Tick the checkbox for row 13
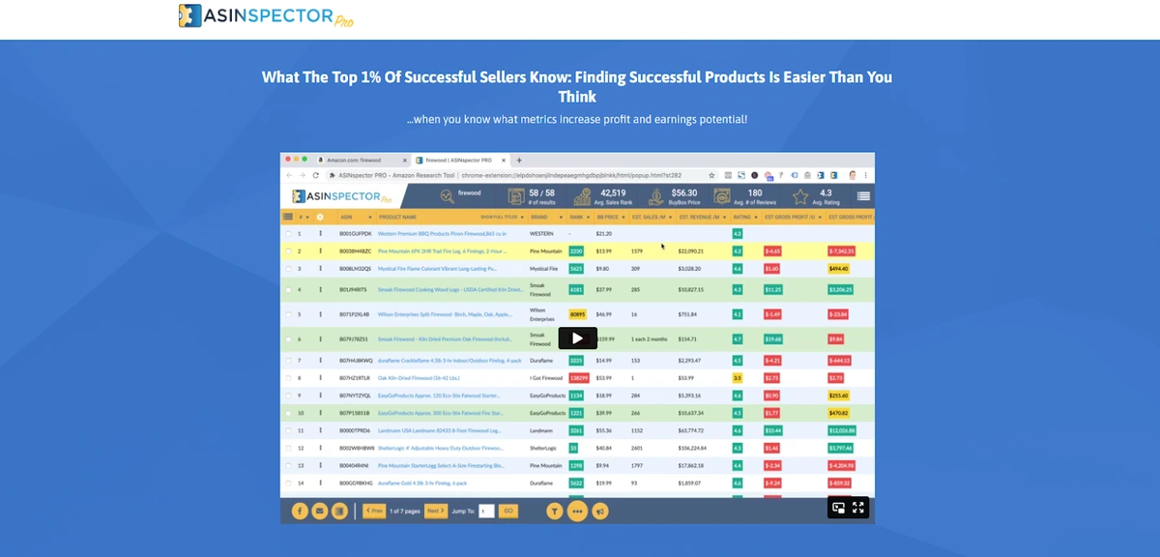The image size is (1160, 557). 287,465
